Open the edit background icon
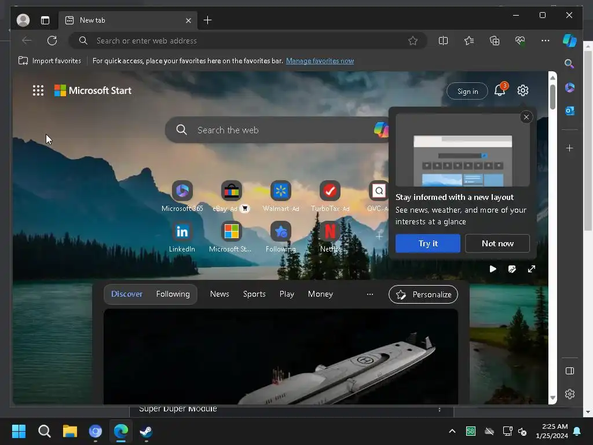 tap(512, 269)
